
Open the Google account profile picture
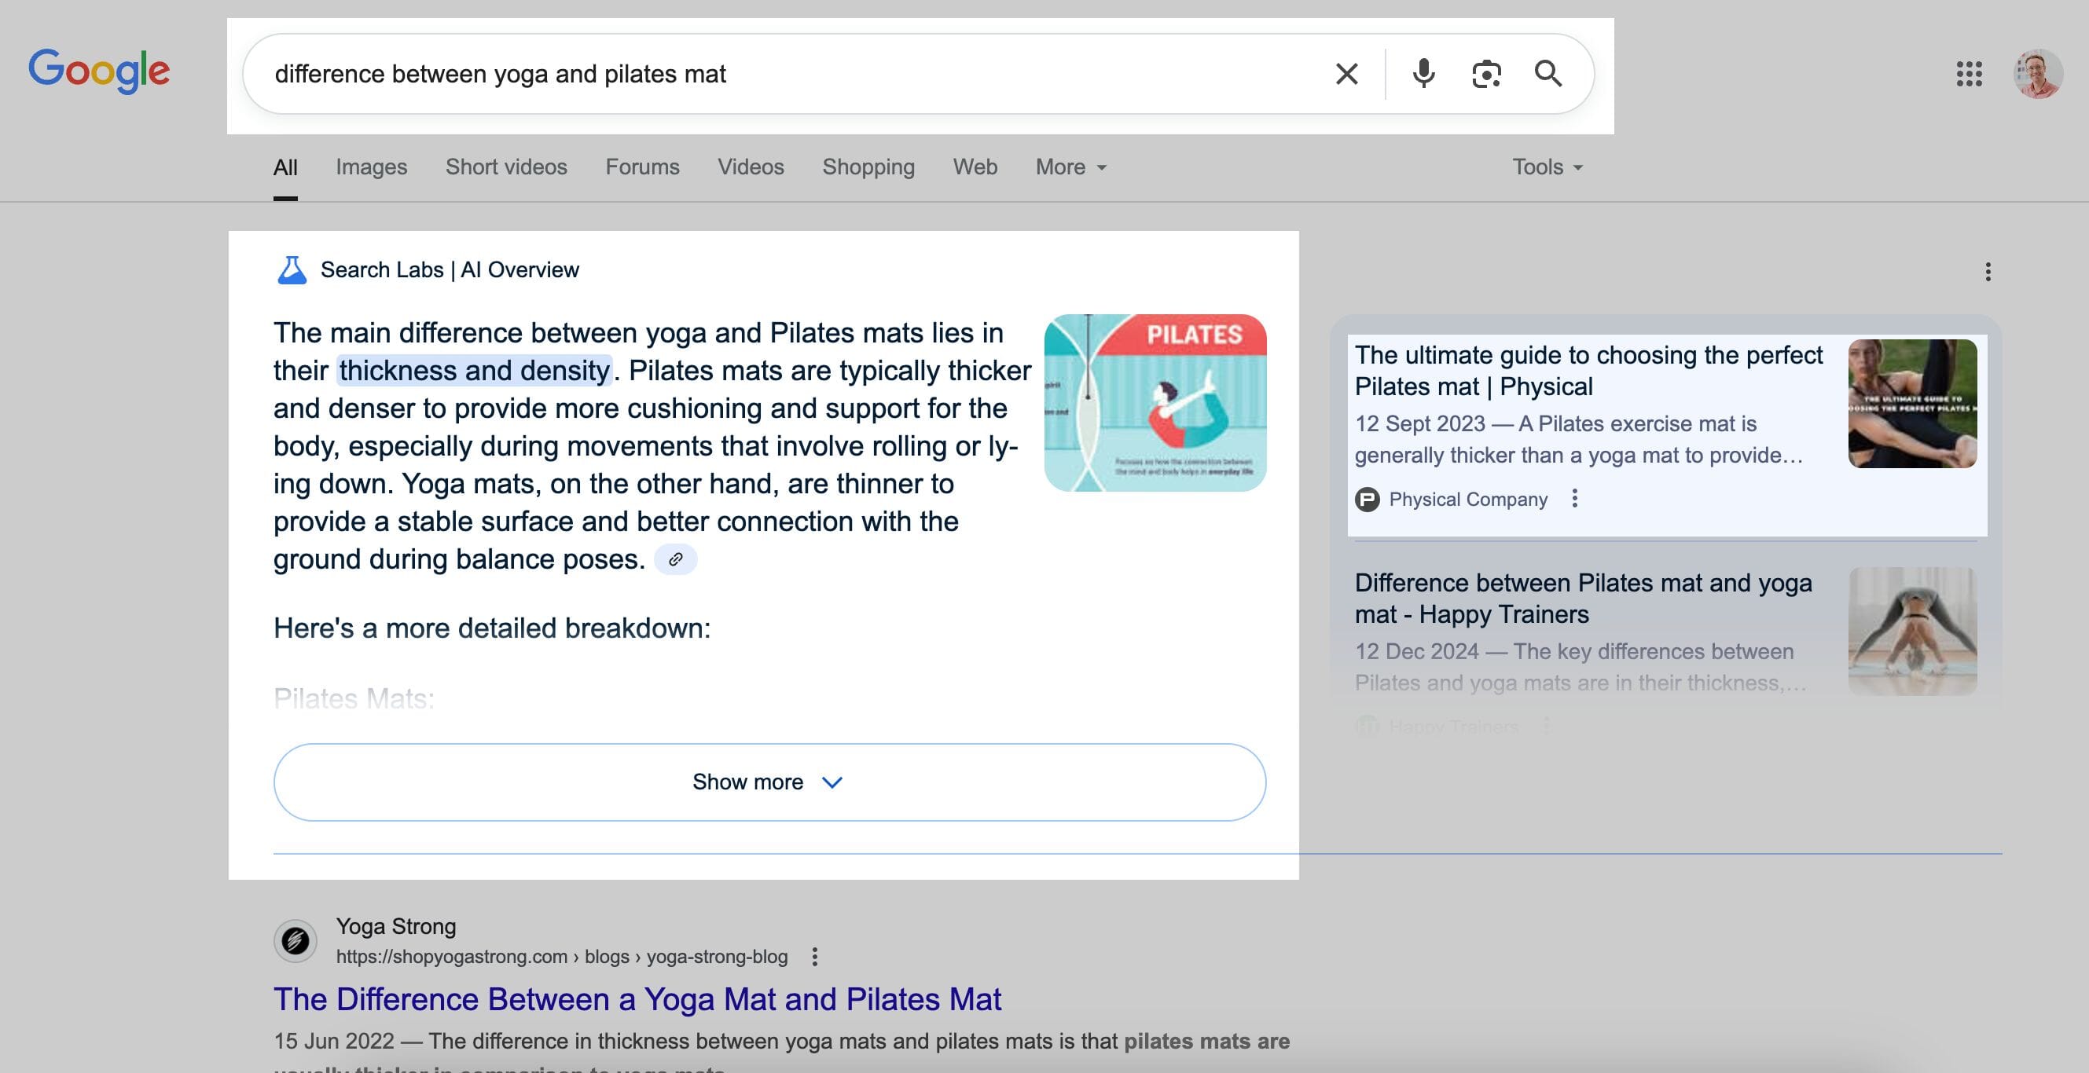(2038, 74)
